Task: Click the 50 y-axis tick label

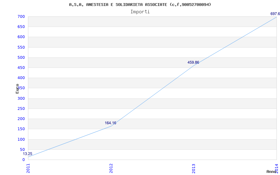Action: [x=22, y=149]
